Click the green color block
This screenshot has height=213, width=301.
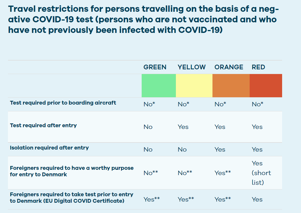pos(159,85)
